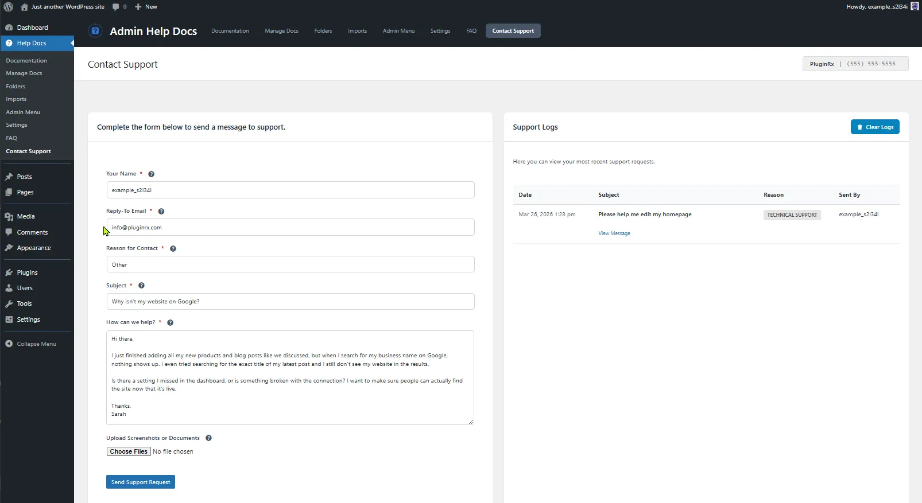Show help tooltip for How can we help
The image size is (922, 503).
pos(170,322)
